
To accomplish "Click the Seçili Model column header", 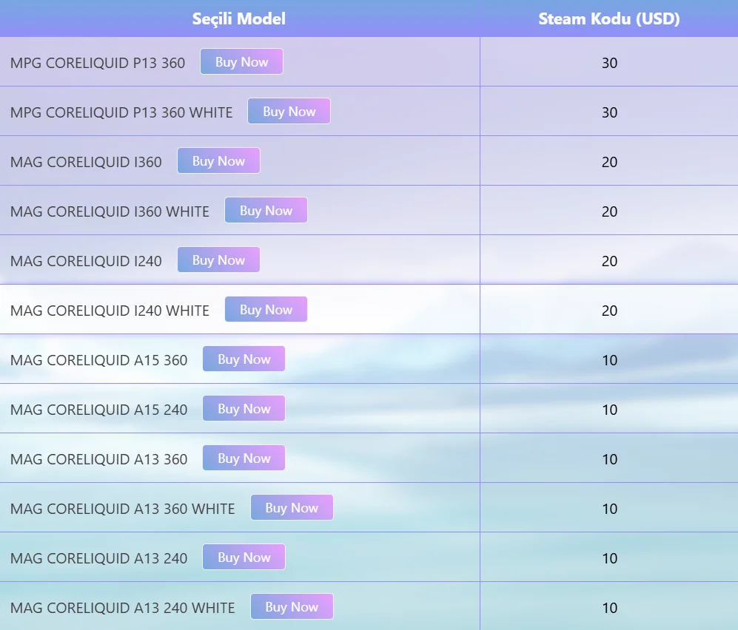I will tap(239, 18).
